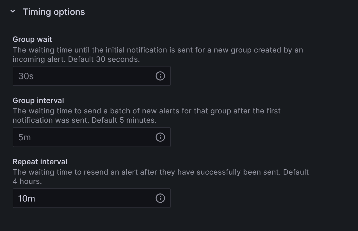Open the Repeat interval info icon
This screenshot has height=231, width=358.
160,198
